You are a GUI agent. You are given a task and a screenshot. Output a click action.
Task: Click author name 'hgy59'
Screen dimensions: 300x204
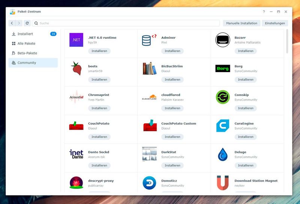(x=92, y=42)
